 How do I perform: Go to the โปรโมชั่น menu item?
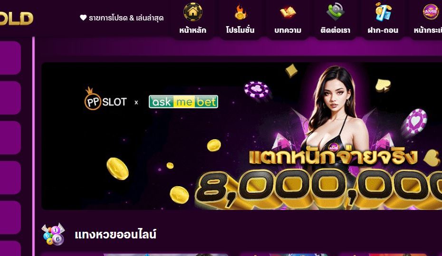click(x=240, y=30)
